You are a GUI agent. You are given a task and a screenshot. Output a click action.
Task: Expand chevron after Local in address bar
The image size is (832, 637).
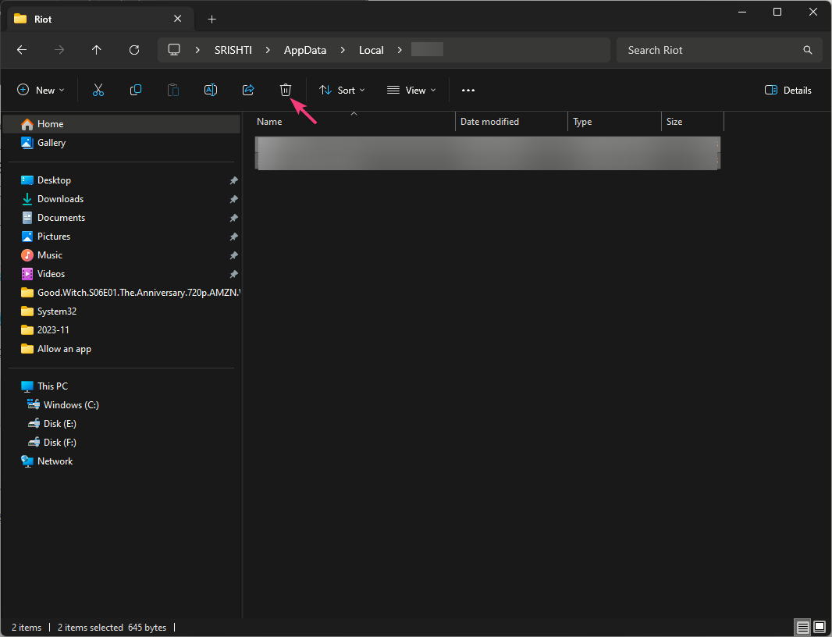pos(400,50)
